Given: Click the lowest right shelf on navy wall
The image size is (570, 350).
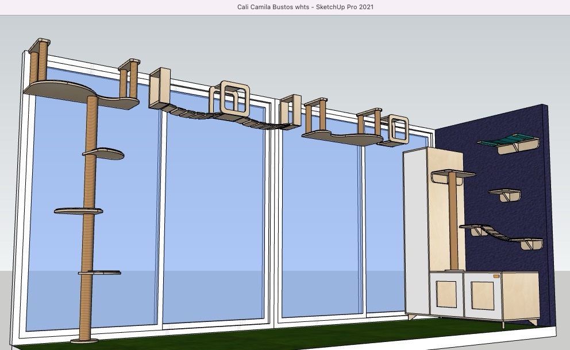Looking at the screenshot, I should [530, 242].
